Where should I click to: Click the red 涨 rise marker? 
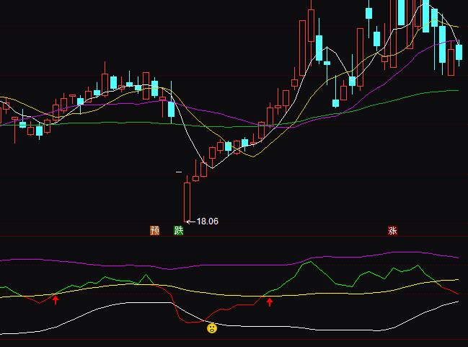click(392, 231)
